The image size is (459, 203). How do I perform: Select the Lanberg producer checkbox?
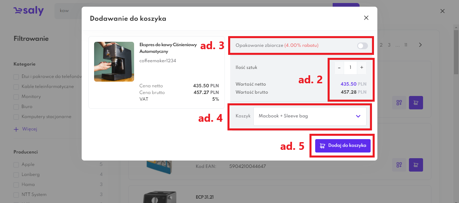tap(16, 175)
